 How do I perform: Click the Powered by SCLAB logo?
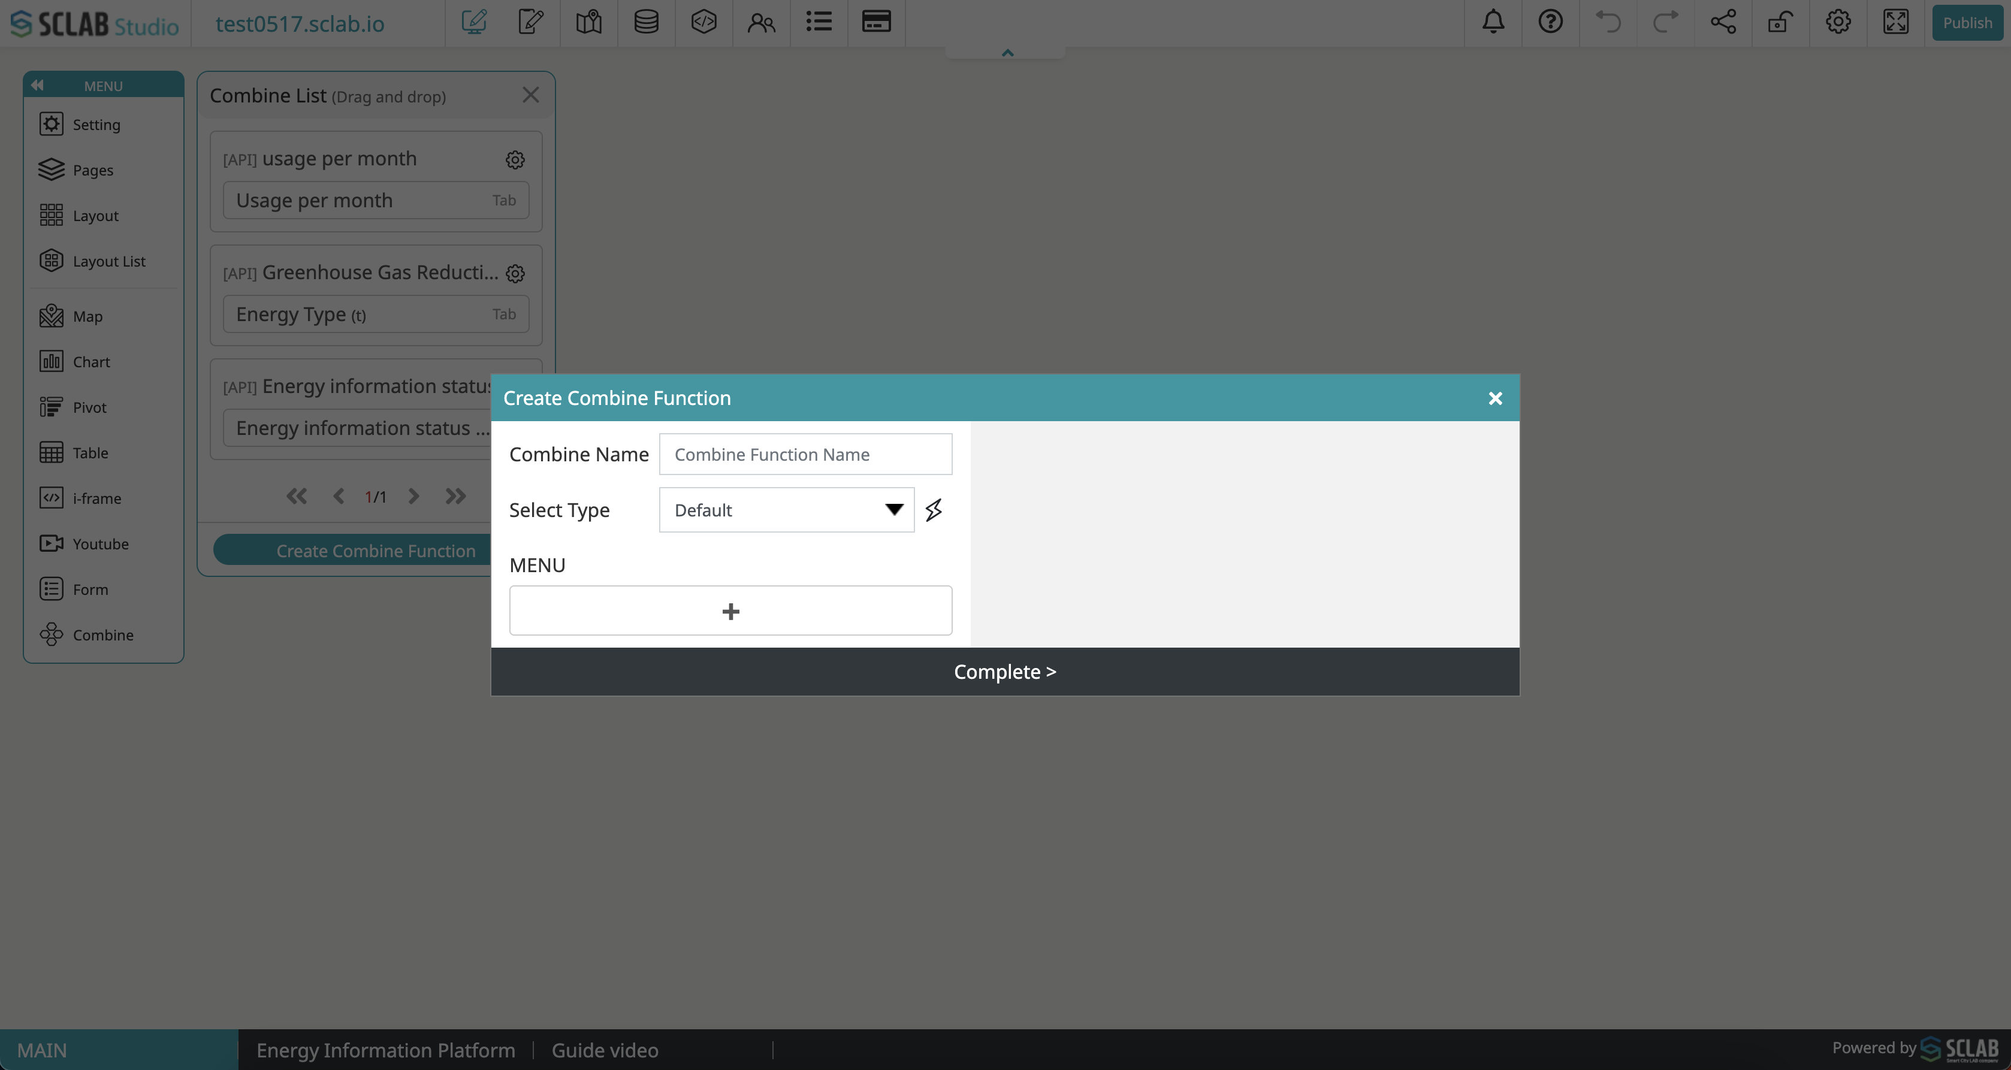[1960, 1049]
